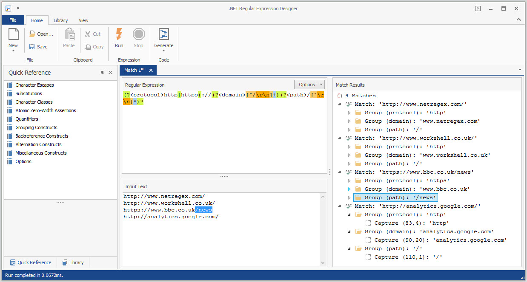Collapse the analytics.google.com match node

pos(339,206)
